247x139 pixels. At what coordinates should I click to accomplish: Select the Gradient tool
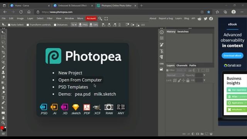[3, 82]
